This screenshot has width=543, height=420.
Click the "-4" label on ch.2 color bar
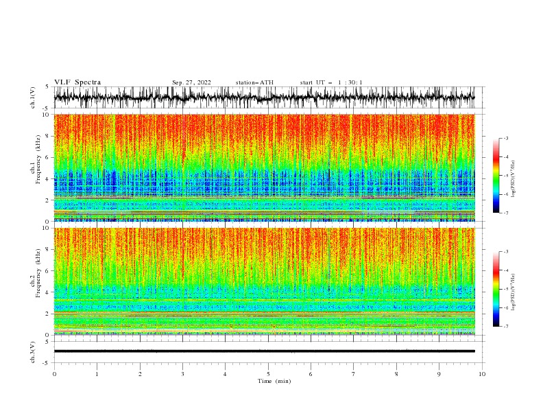505,270
